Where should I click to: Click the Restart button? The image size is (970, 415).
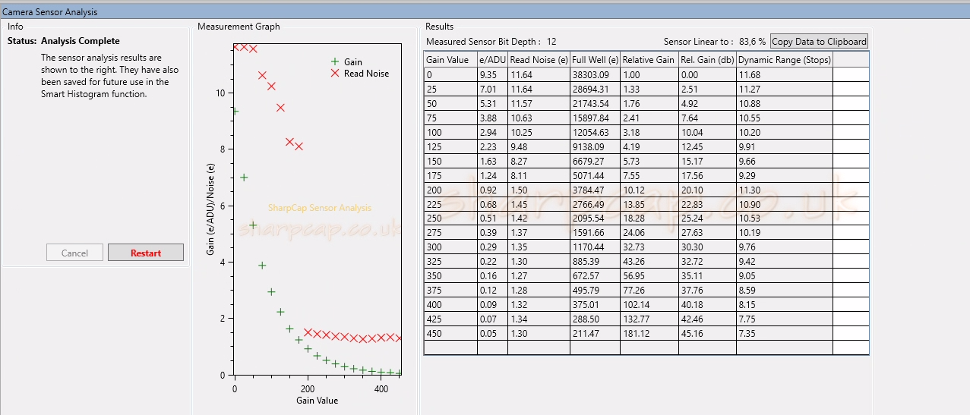(146, 253)
